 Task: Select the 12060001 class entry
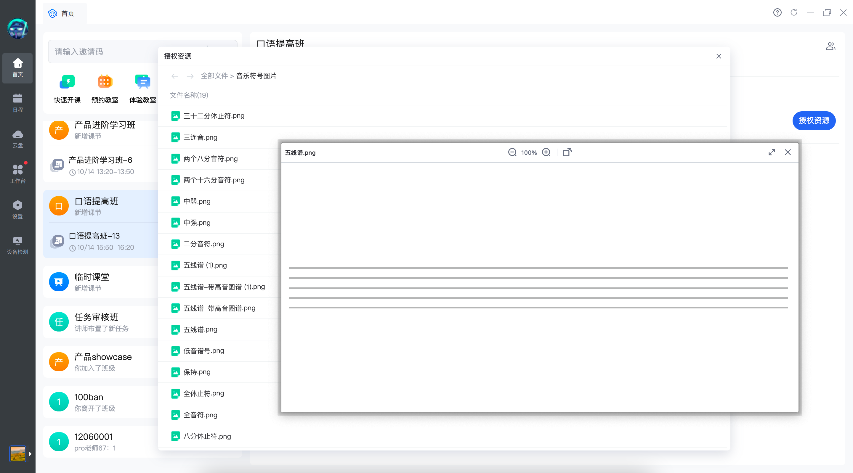(101, 442)
